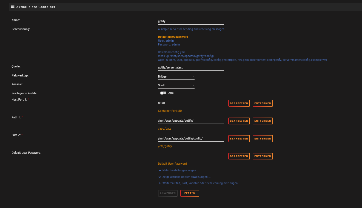This screenshot has height=208, width=362.
Task: Click the Download config.yml text
Action: [171, 52]
